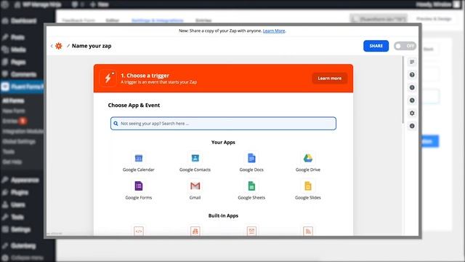Open Gutenberg in the WordPress sidebar
This screenshot has width=465, height=262.
pyautogui.click(x=23, y=246)
